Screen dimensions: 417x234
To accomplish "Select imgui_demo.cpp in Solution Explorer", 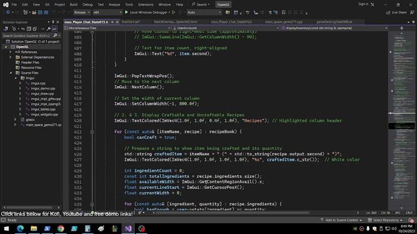I will [x=43, y=88].
